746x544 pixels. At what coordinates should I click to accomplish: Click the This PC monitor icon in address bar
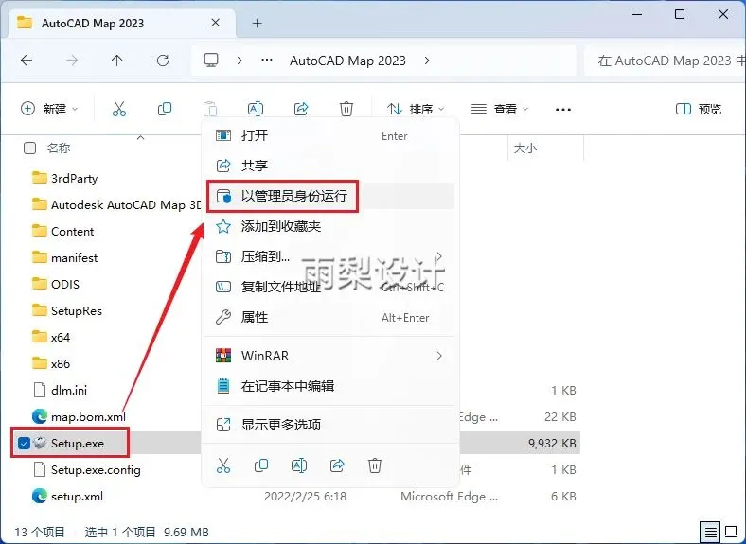click(211, 61)
